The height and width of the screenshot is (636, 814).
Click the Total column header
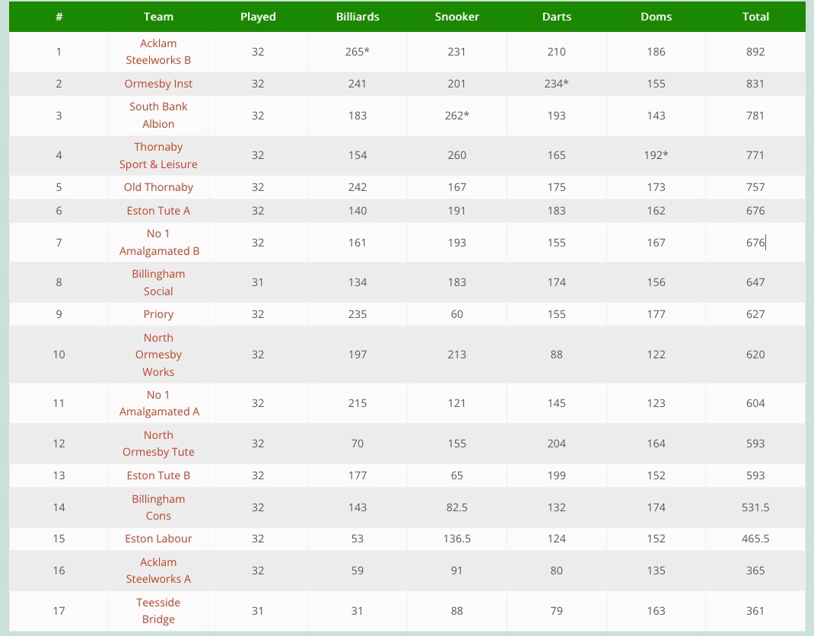pos(755,17)
